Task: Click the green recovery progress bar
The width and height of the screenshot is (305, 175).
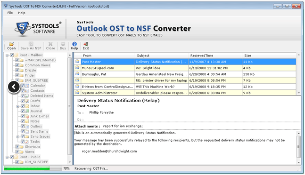Action: 27,168
